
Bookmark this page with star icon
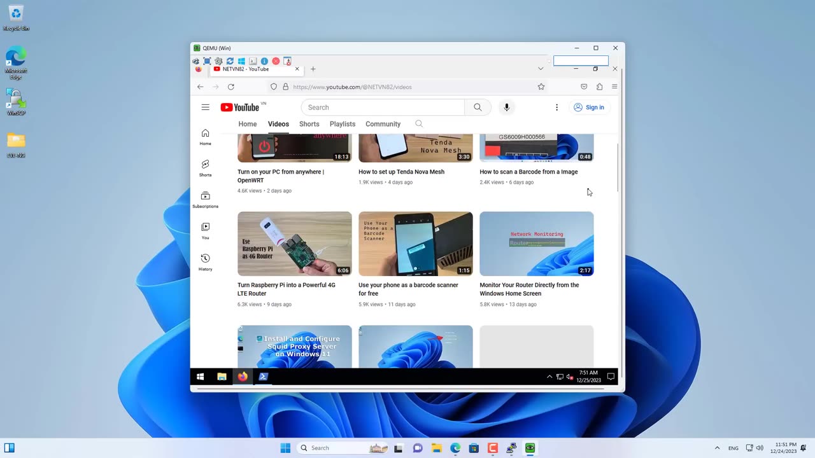(x=541, y=87)
